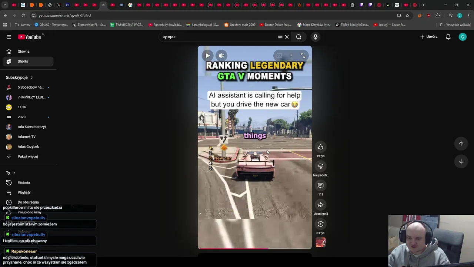Open the Ada Karczmarczyk channel
The width and height of the screenshot is (474, 267).
tap(28, 127)
